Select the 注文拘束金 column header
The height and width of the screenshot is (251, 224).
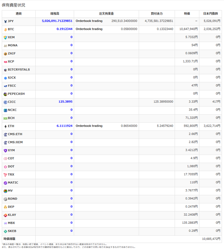coord(106,14)
